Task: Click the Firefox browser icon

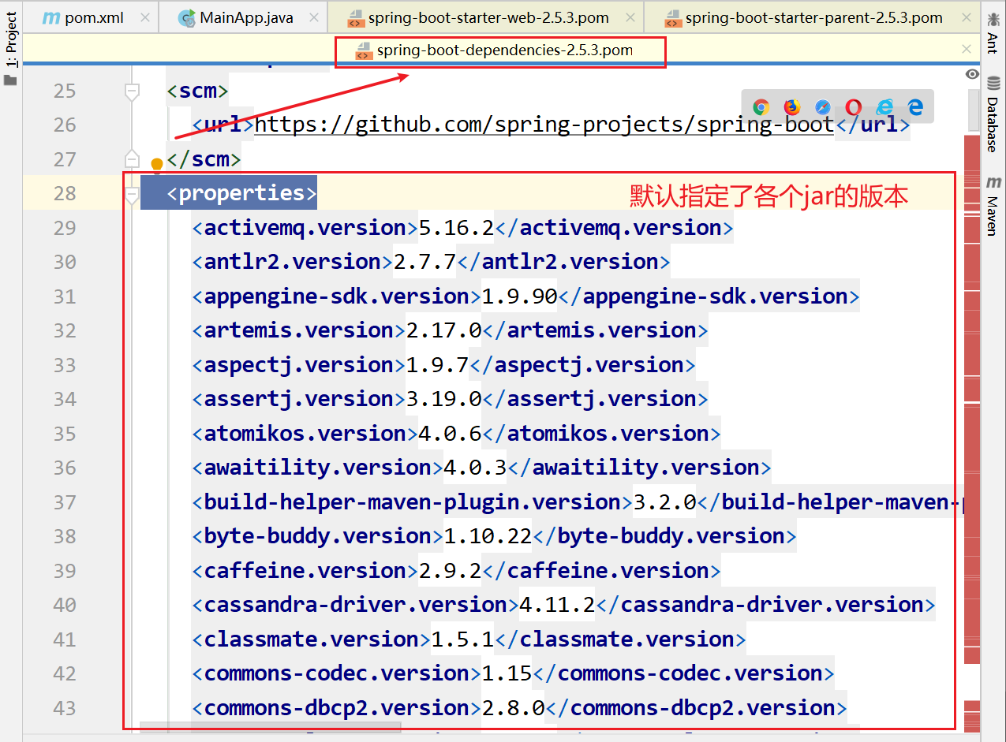Action: [791, 107]
